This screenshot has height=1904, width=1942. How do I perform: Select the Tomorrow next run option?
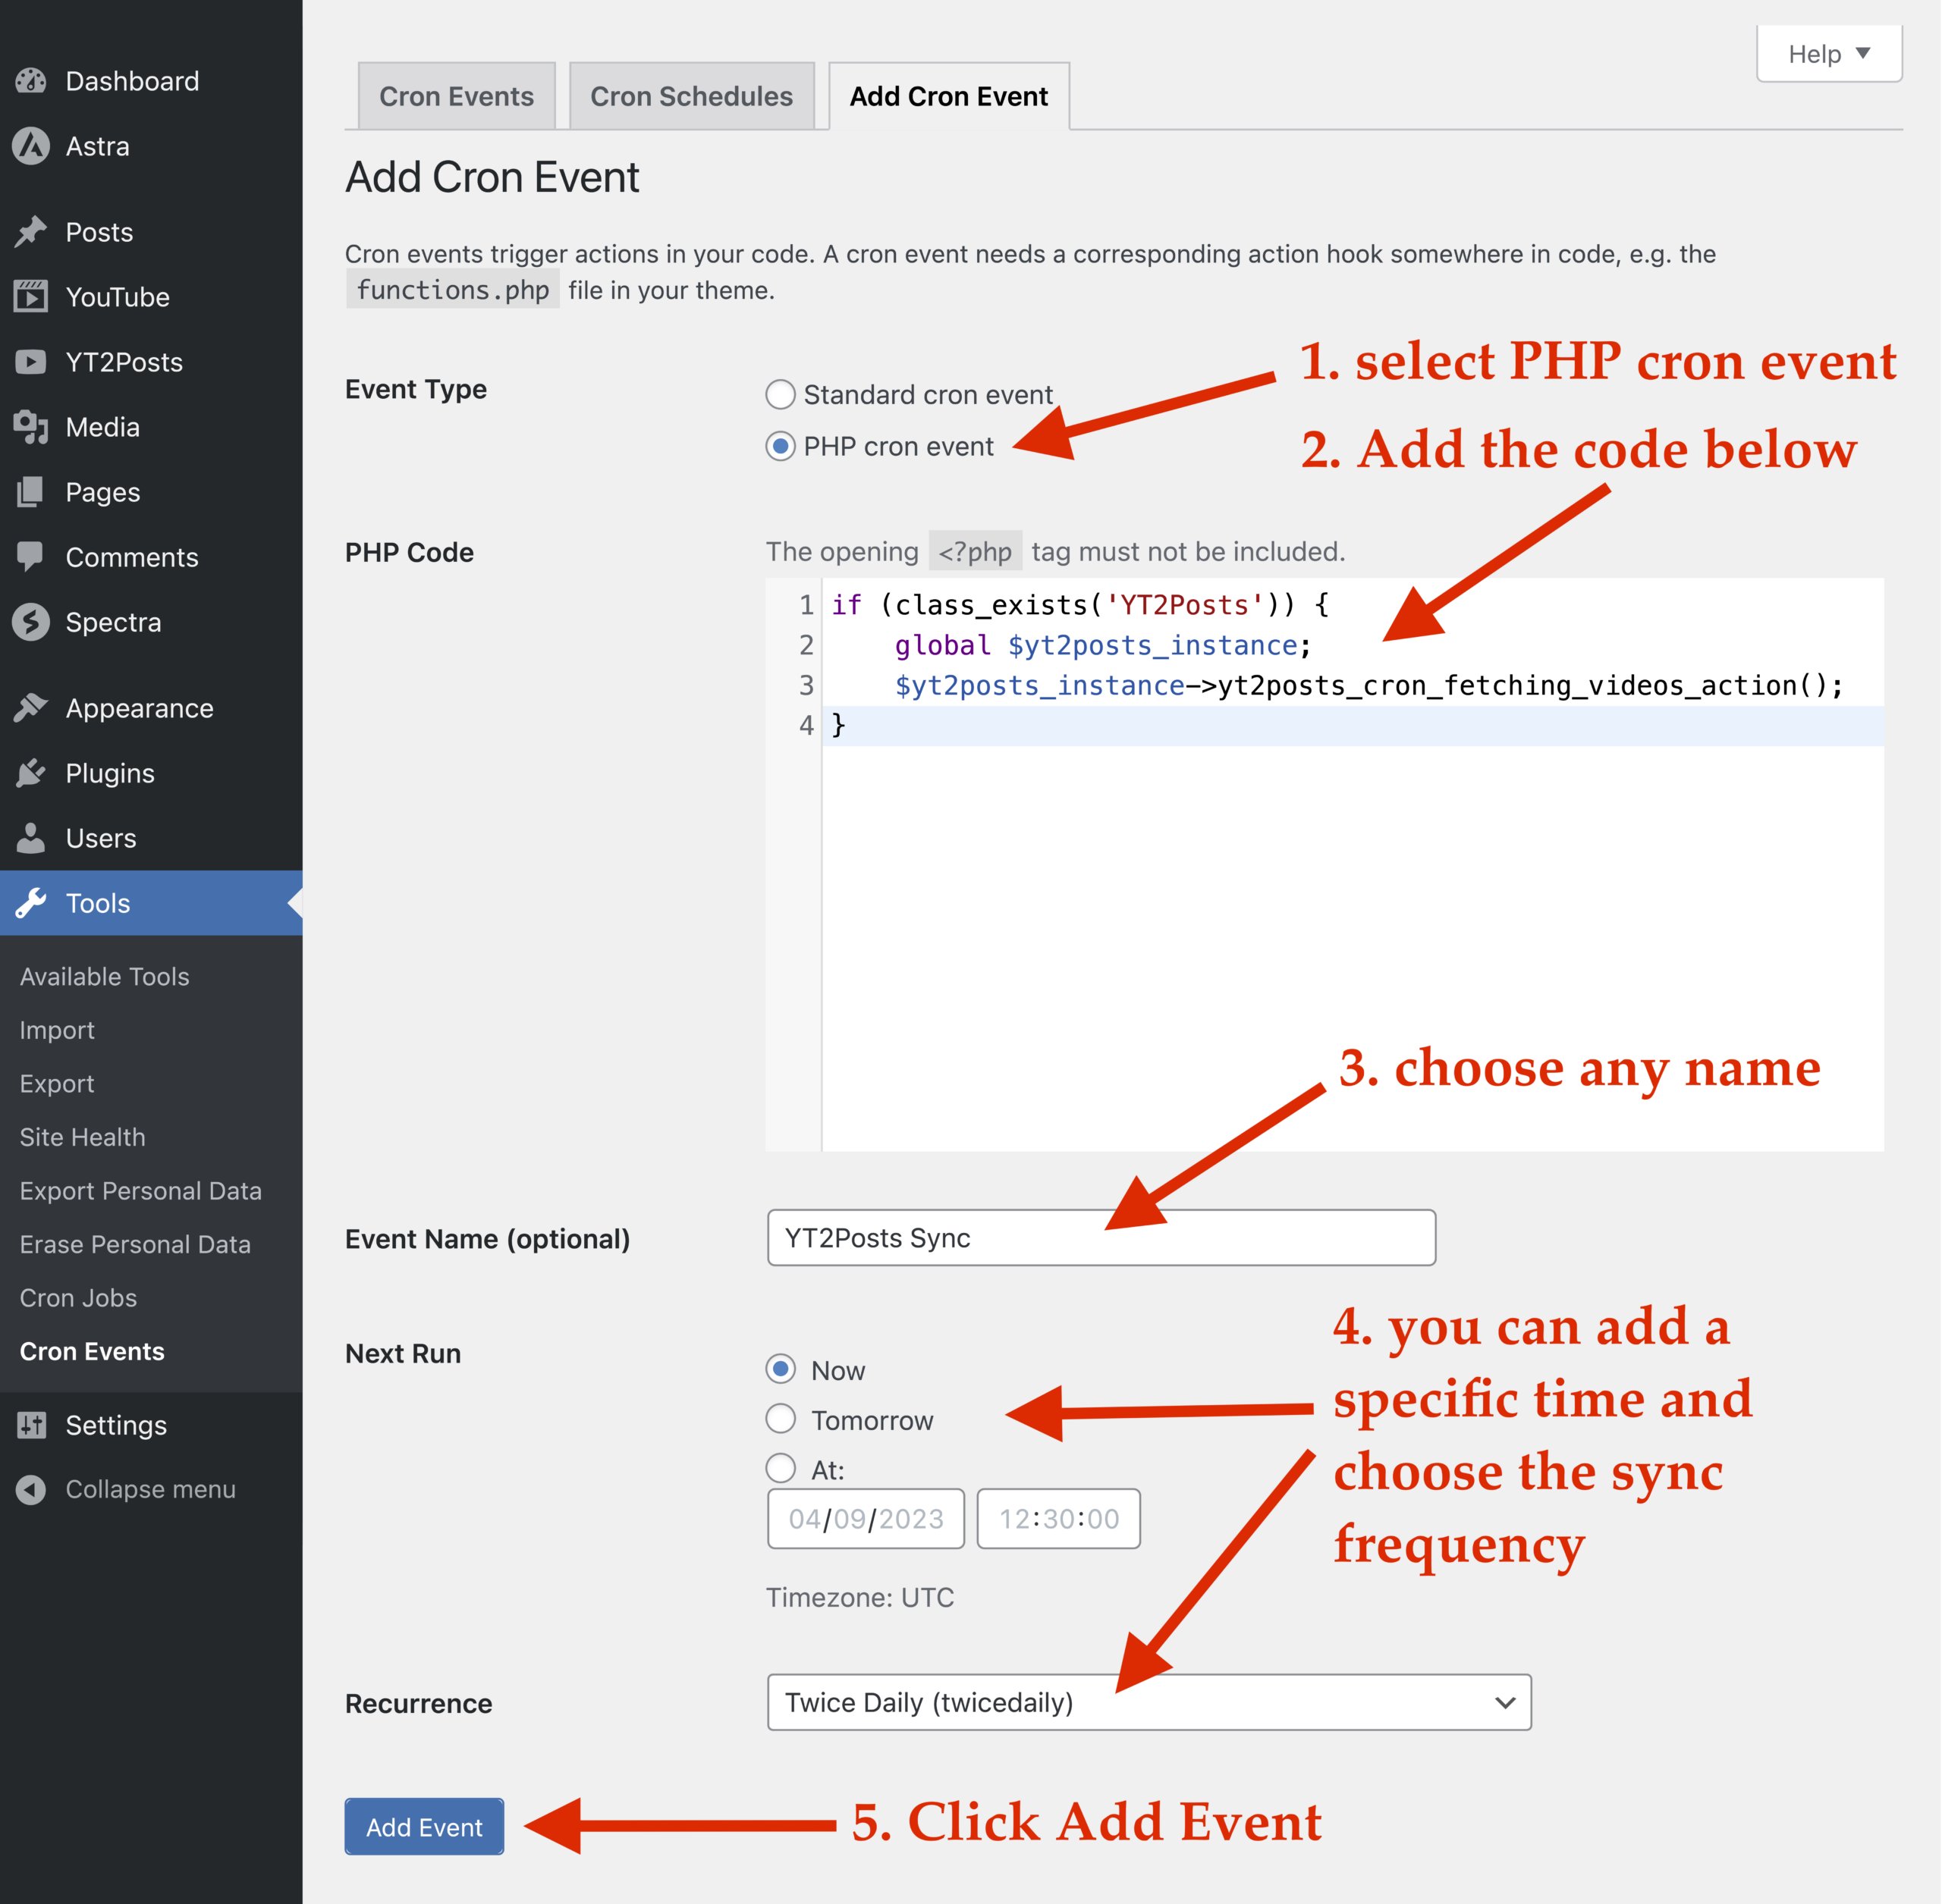coord(781,1419)
